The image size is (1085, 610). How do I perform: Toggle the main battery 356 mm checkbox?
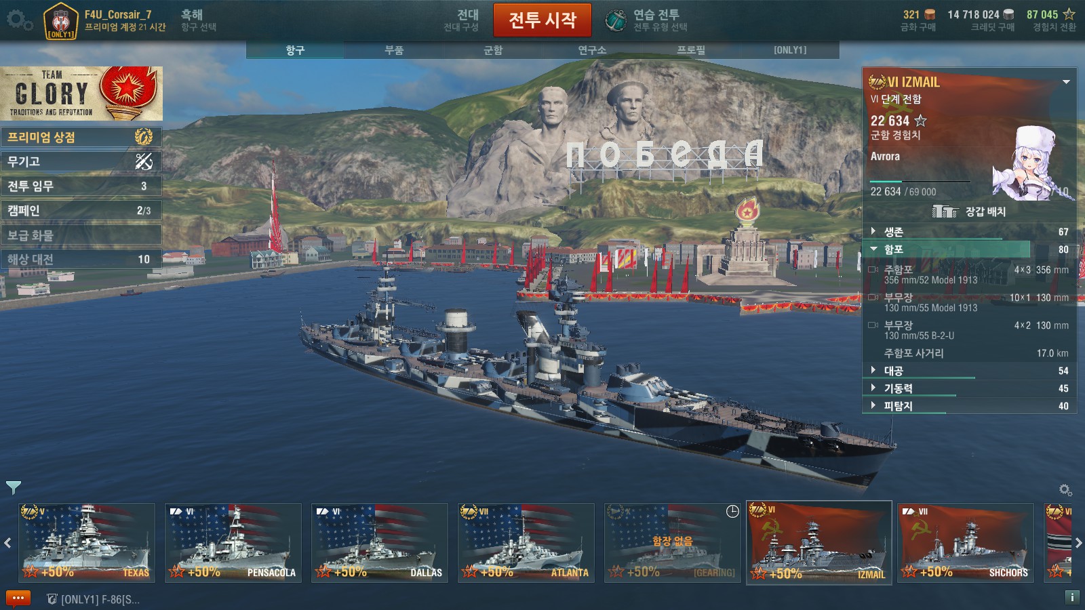pyautogui.click(x=873, y=270)
